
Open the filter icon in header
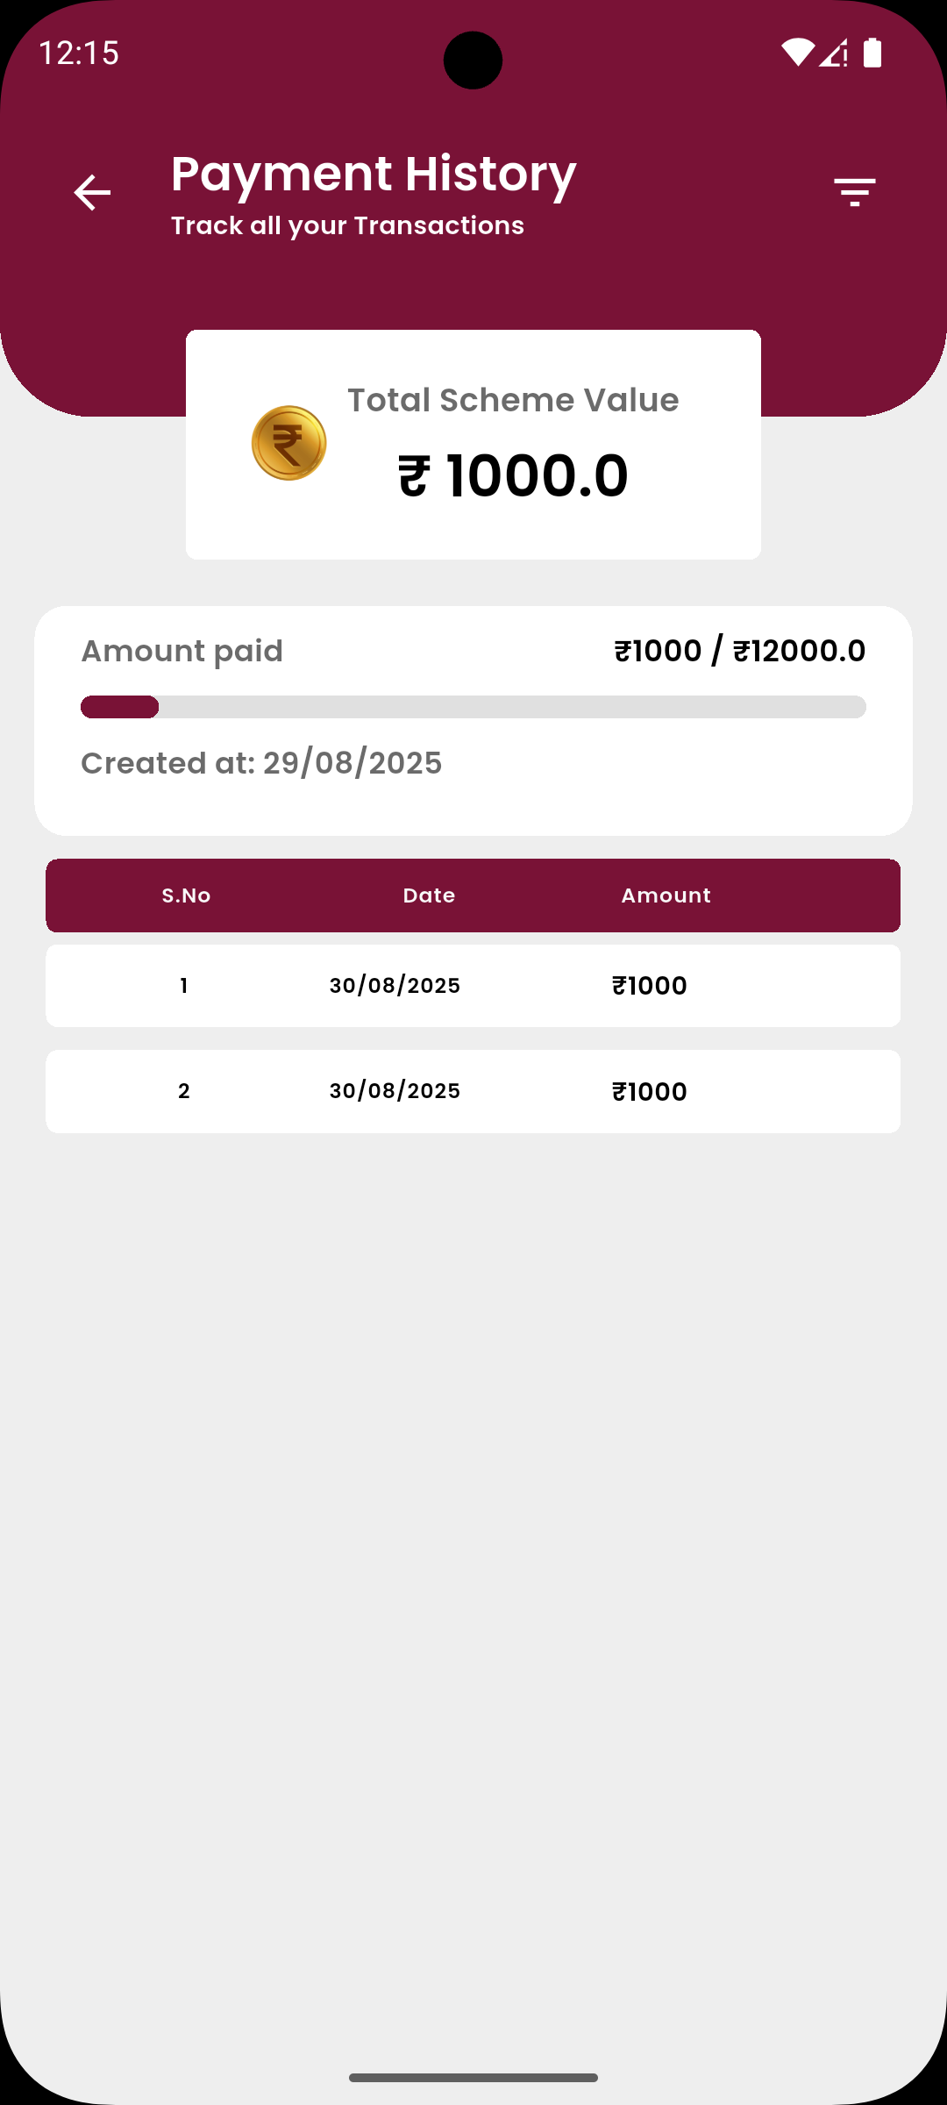tap(855, 192)
